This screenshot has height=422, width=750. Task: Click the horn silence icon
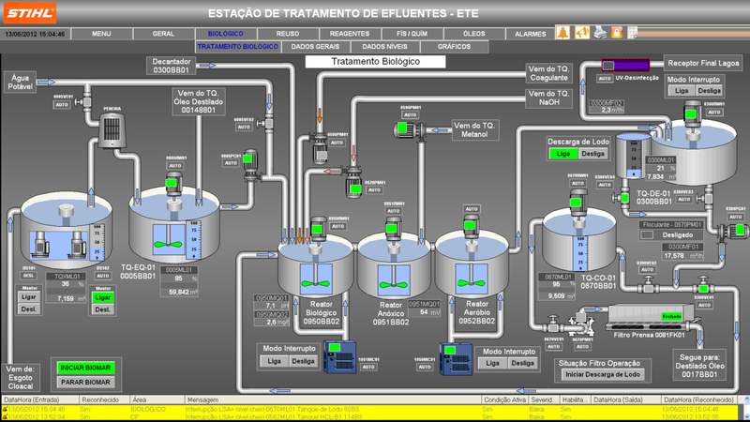click(x=581, y=33)
